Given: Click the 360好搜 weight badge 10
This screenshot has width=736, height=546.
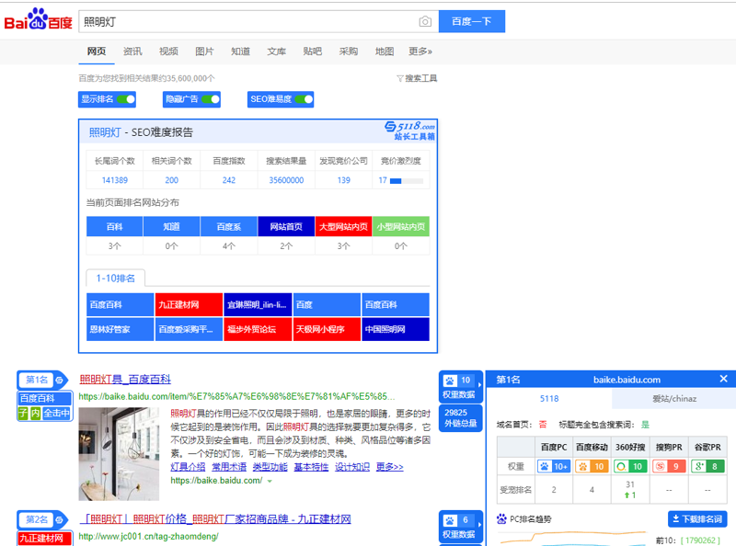Looking at the screenshot, I should click(x=630, y=466).
